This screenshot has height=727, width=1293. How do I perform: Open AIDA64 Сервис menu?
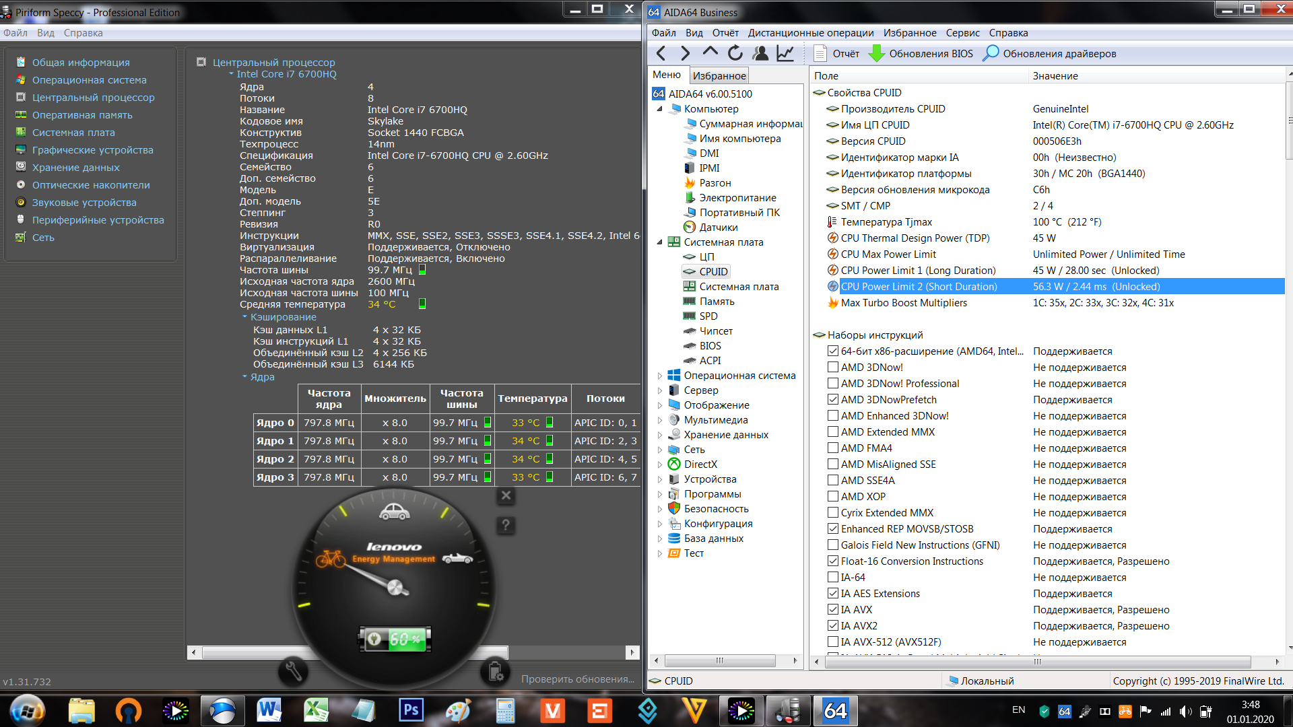962,33
